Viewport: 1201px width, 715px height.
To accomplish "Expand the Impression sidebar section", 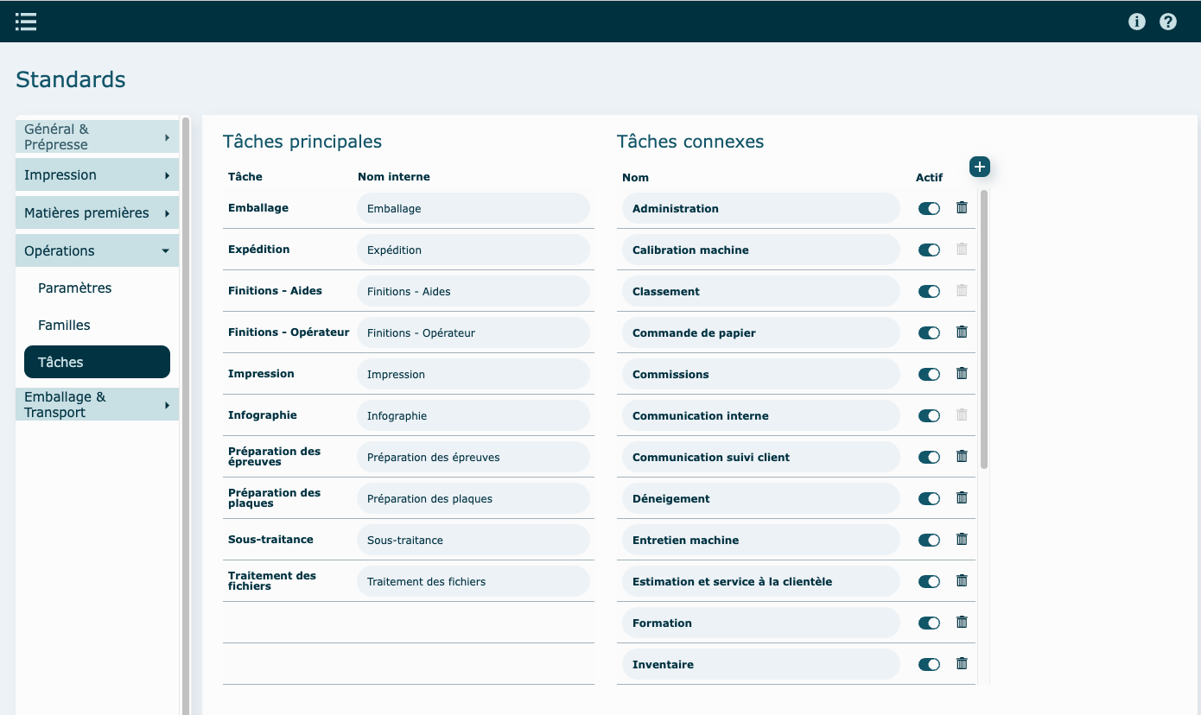I will 97,175.
